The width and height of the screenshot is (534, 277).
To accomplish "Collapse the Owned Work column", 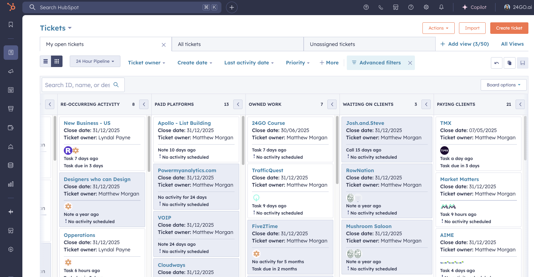I will click(332, 104).
